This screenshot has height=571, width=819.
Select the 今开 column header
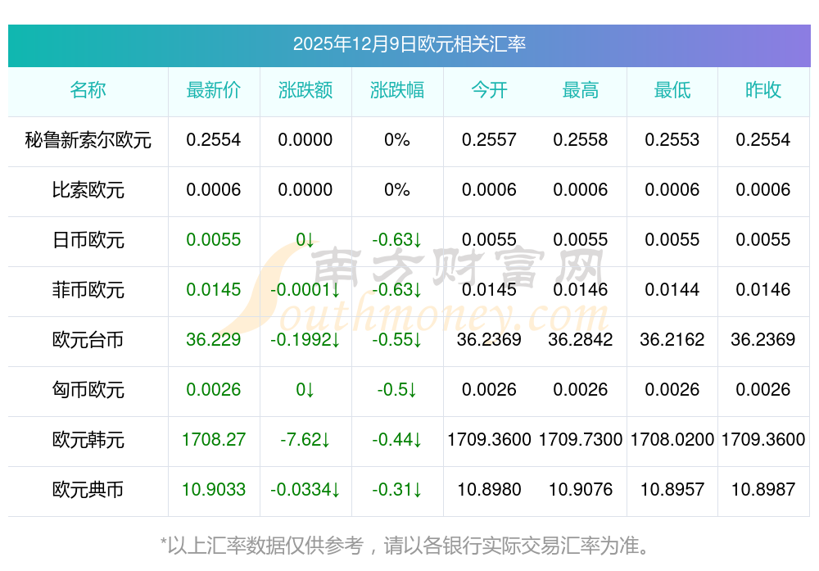(x=489, y=90)
